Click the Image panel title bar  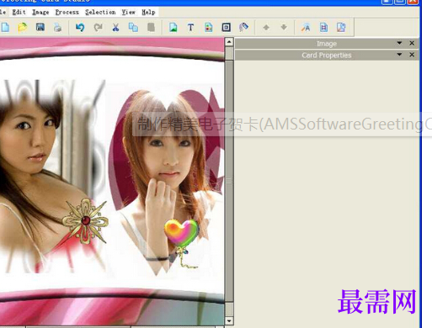click(327, 44)
